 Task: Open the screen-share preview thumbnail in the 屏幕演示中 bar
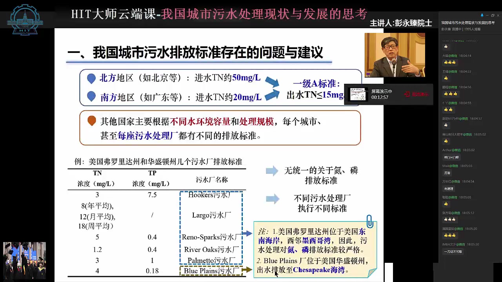(358, 94)
